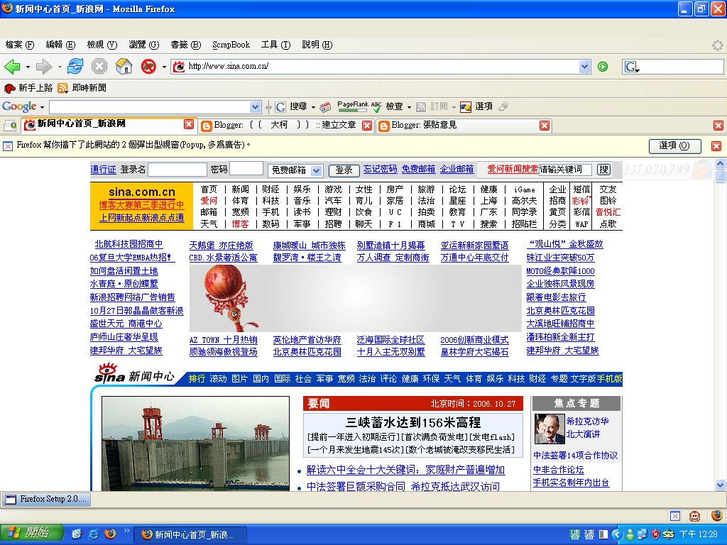The image size is (727, 545).
Task: Click the page scrollbar up arrow
Action: [x=720, y=163]
